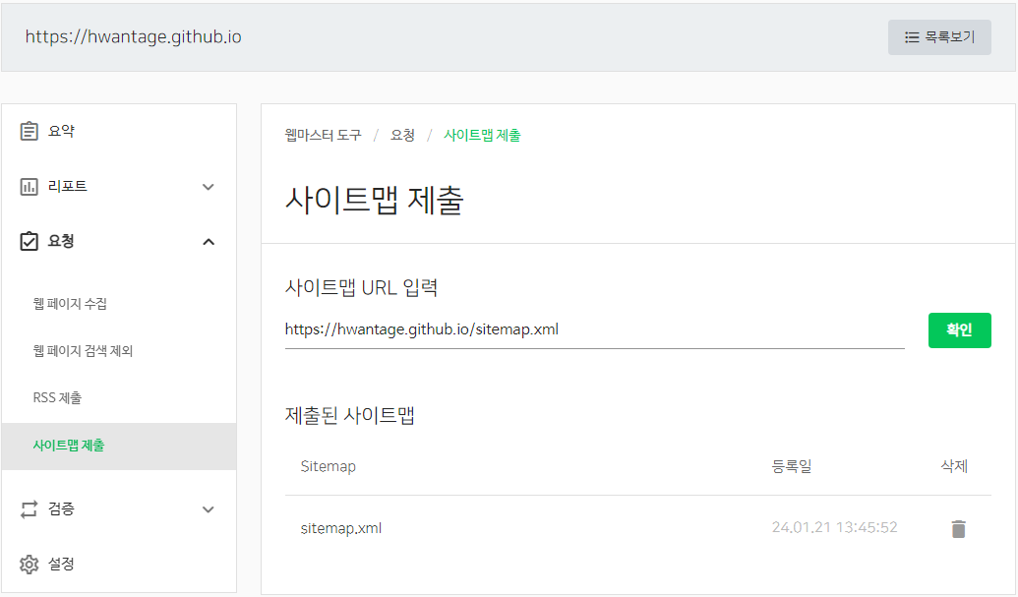Click the 리포트 chart icon
1018x597 pixels.
(30, 187)
